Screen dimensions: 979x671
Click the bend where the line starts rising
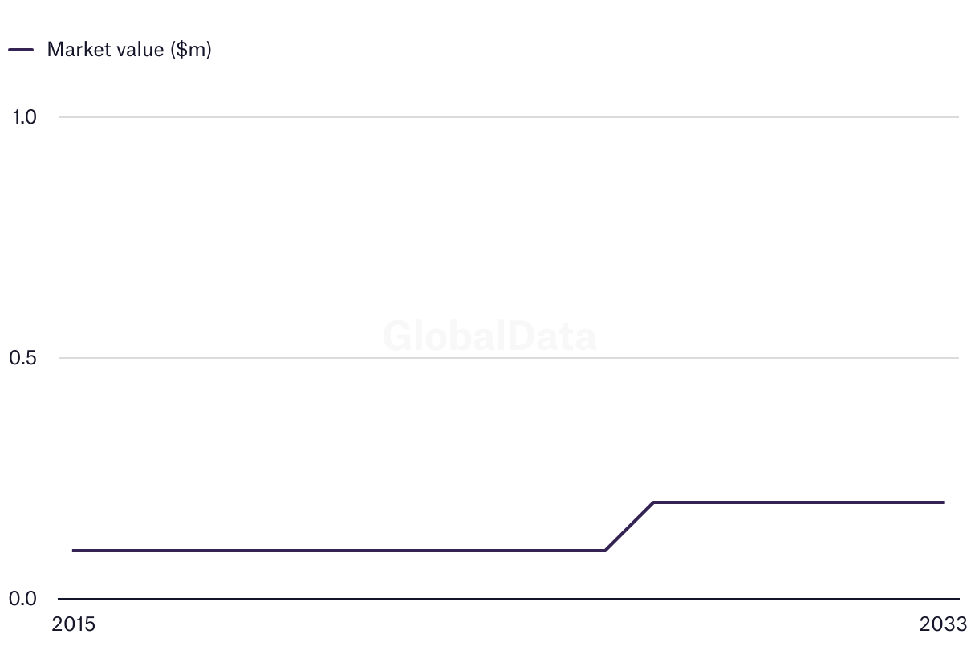tap(605, 551)
